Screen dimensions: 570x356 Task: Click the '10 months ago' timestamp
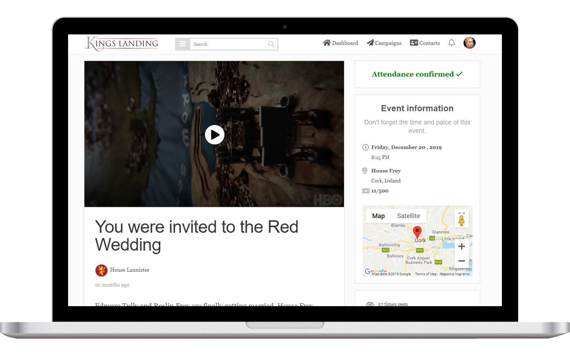112,285
